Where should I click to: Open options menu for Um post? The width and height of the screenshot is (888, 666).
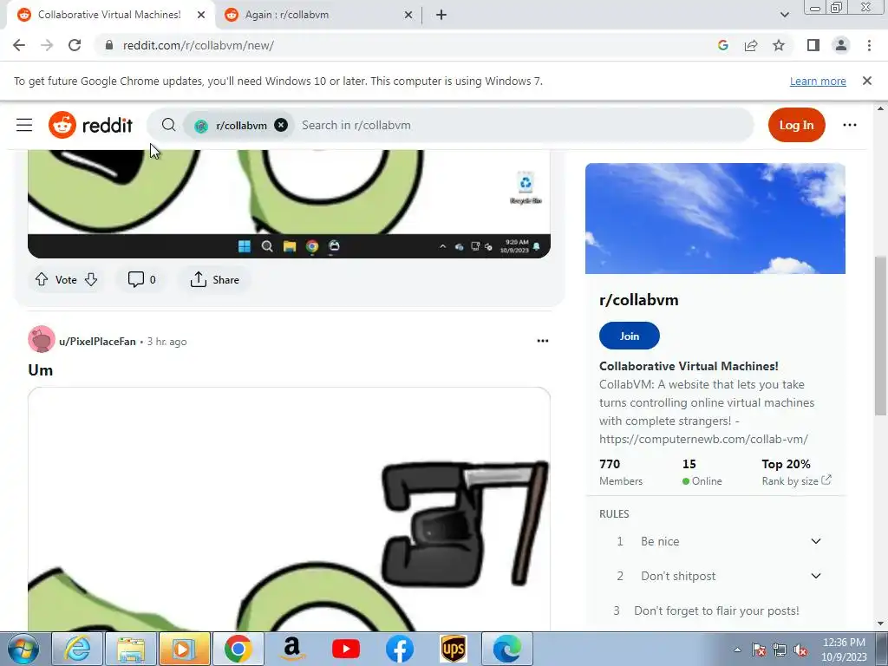click(x=543, y=340)
